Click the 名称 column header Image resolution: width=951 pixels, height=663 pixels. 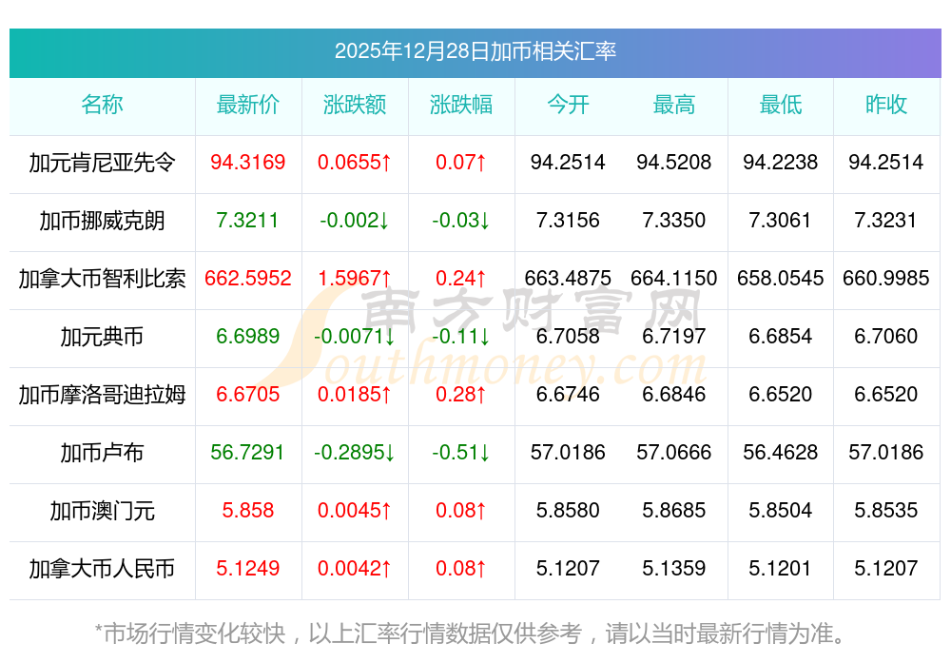pyautogui.click(x=102, y=105)
